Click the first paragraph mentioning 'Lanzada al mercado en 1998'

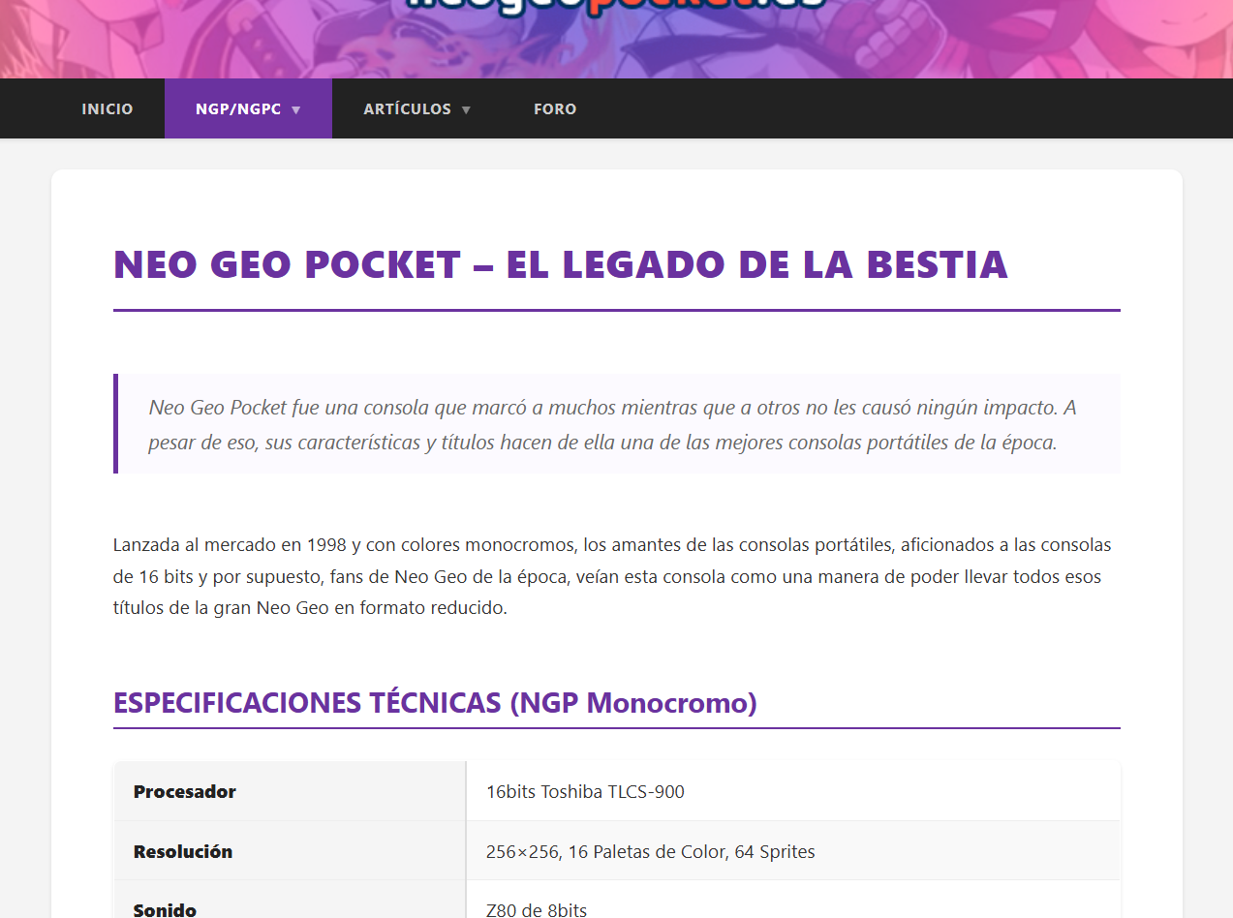[x=612, y=576]
